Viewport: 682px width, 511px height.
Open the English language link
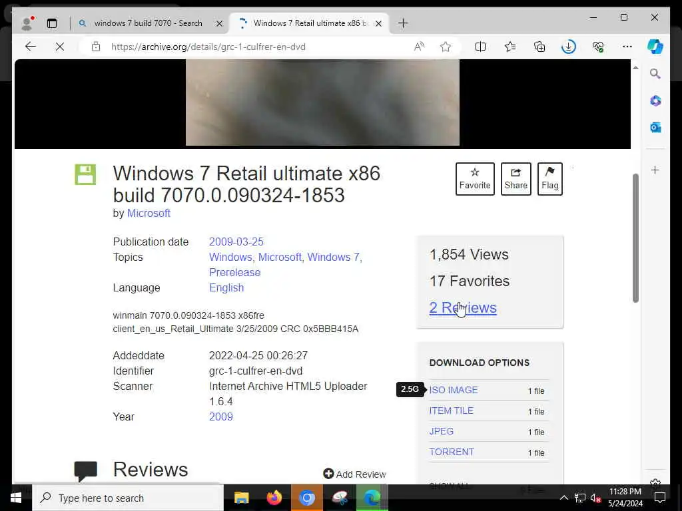coord(226,287)
